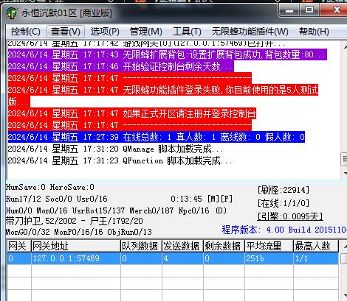The width and height of the screenshot is (347, 301).
Task: Click the 网关地址 column header
Action: click(76, 246)
